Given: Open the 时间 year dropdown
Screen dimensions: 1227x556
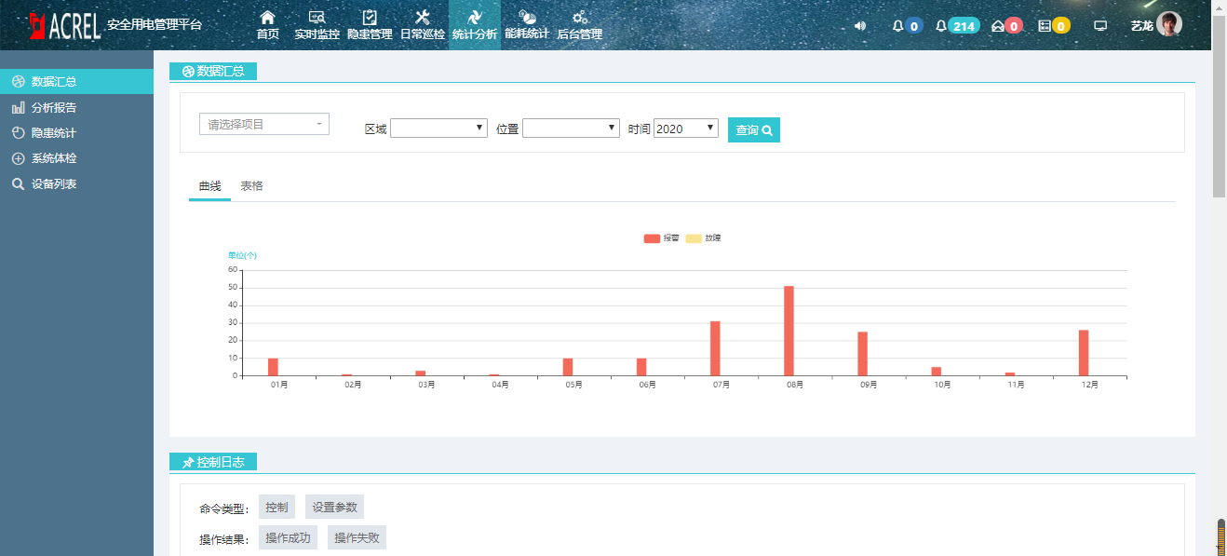Looking at the screenshot, I should [686, 129].
